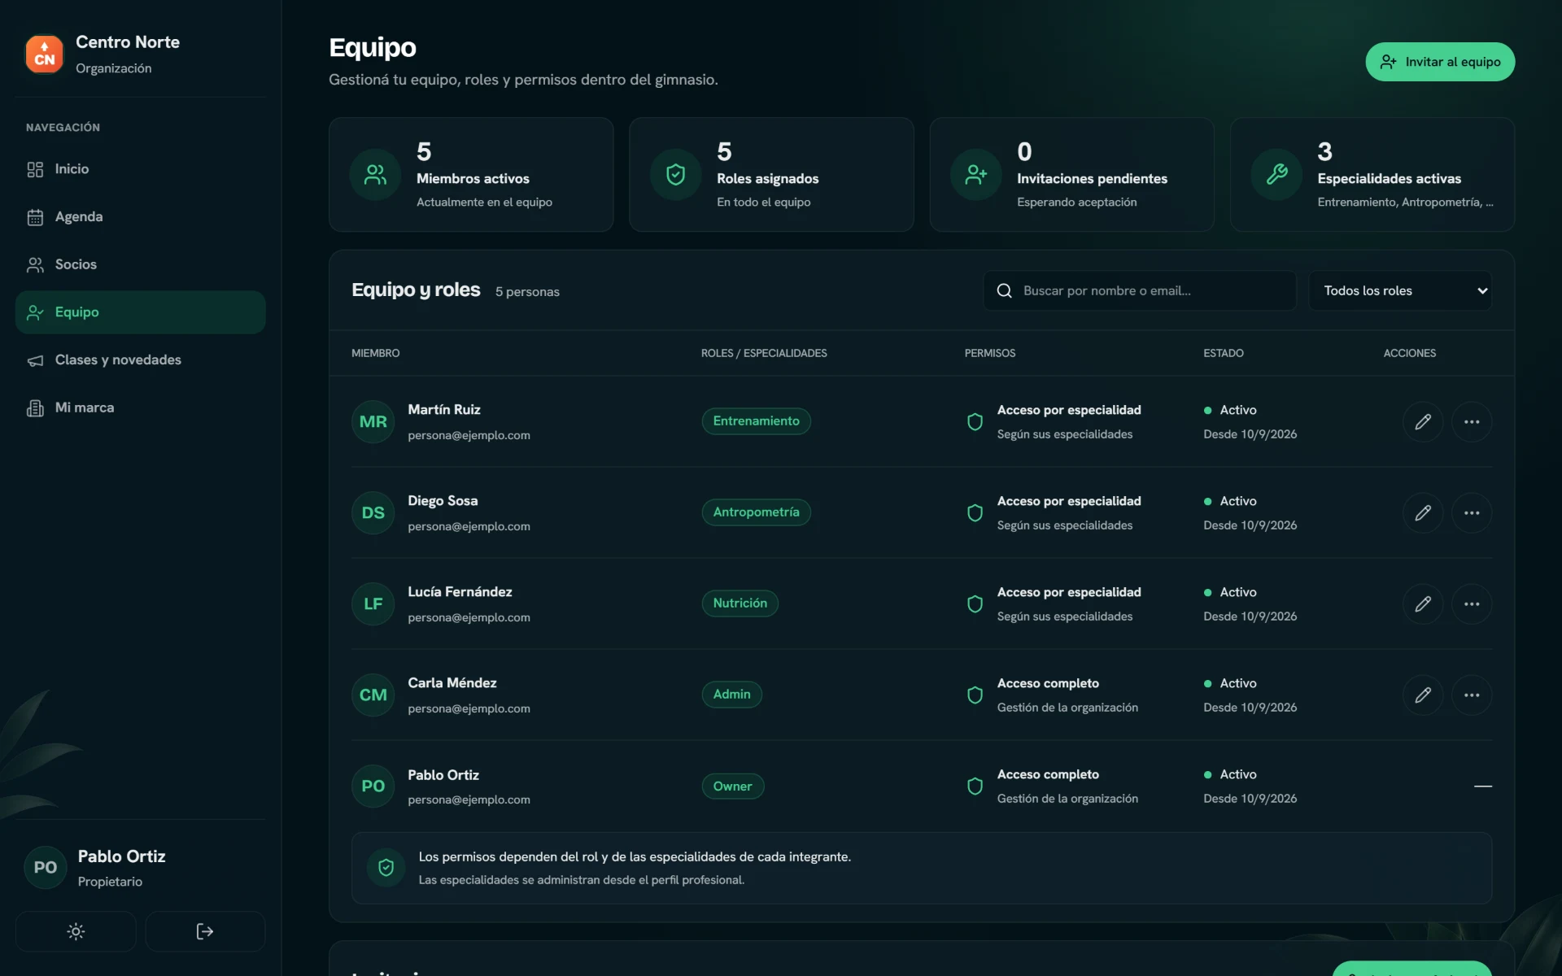Edit Diego Sosa's roles with pencil icon

pyautogui.click(x=1422, y=512)
